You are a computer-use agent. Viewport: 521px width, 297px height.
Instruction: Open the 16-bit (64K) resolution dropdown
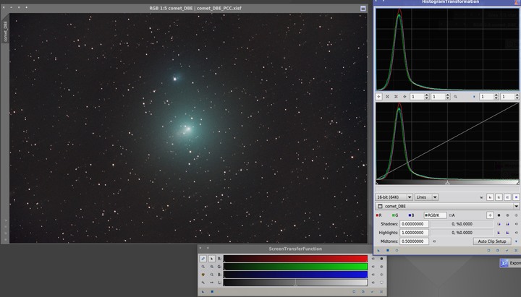click(394, 197)
